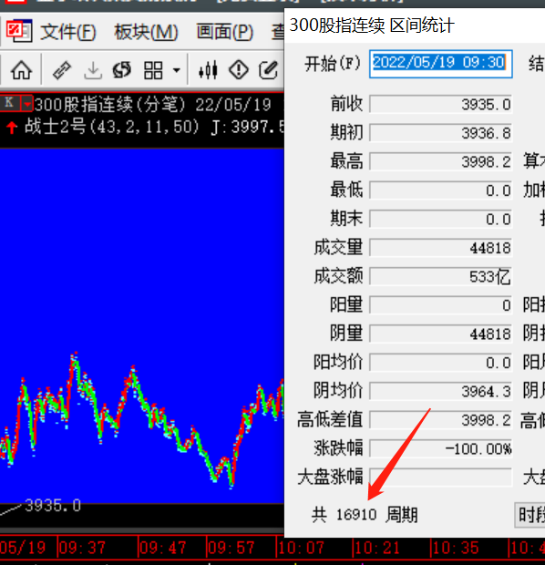
Task: Click the 3935.0 price label on chart
Action: pos(53,506)
